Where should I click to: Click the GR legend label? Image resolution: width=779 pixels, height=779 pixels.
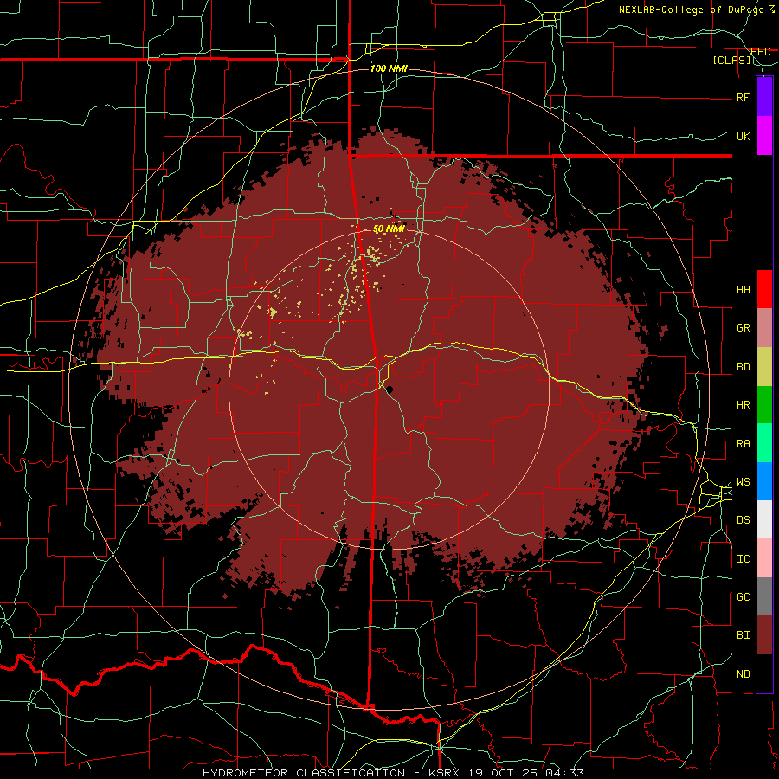coord(743,328)
